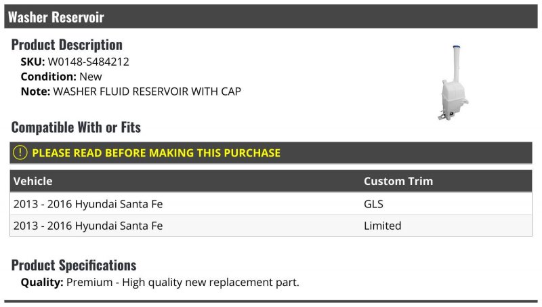This screenshot has height=307, width=542.
Task: Click the SKU number W0148-S484212
Action: 89,62
